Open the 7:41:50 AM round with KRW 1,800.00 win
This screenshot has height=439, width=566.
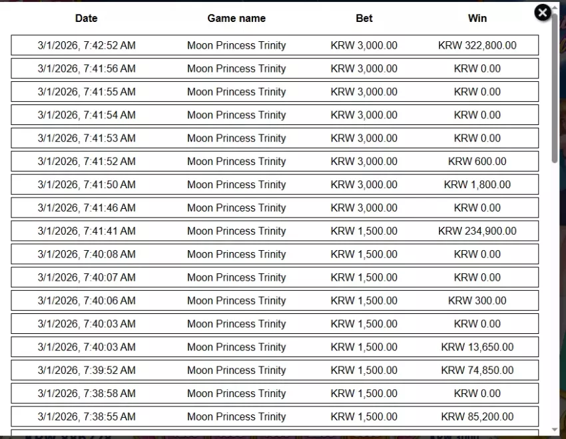pyautogui.click(x=275, y=184)
